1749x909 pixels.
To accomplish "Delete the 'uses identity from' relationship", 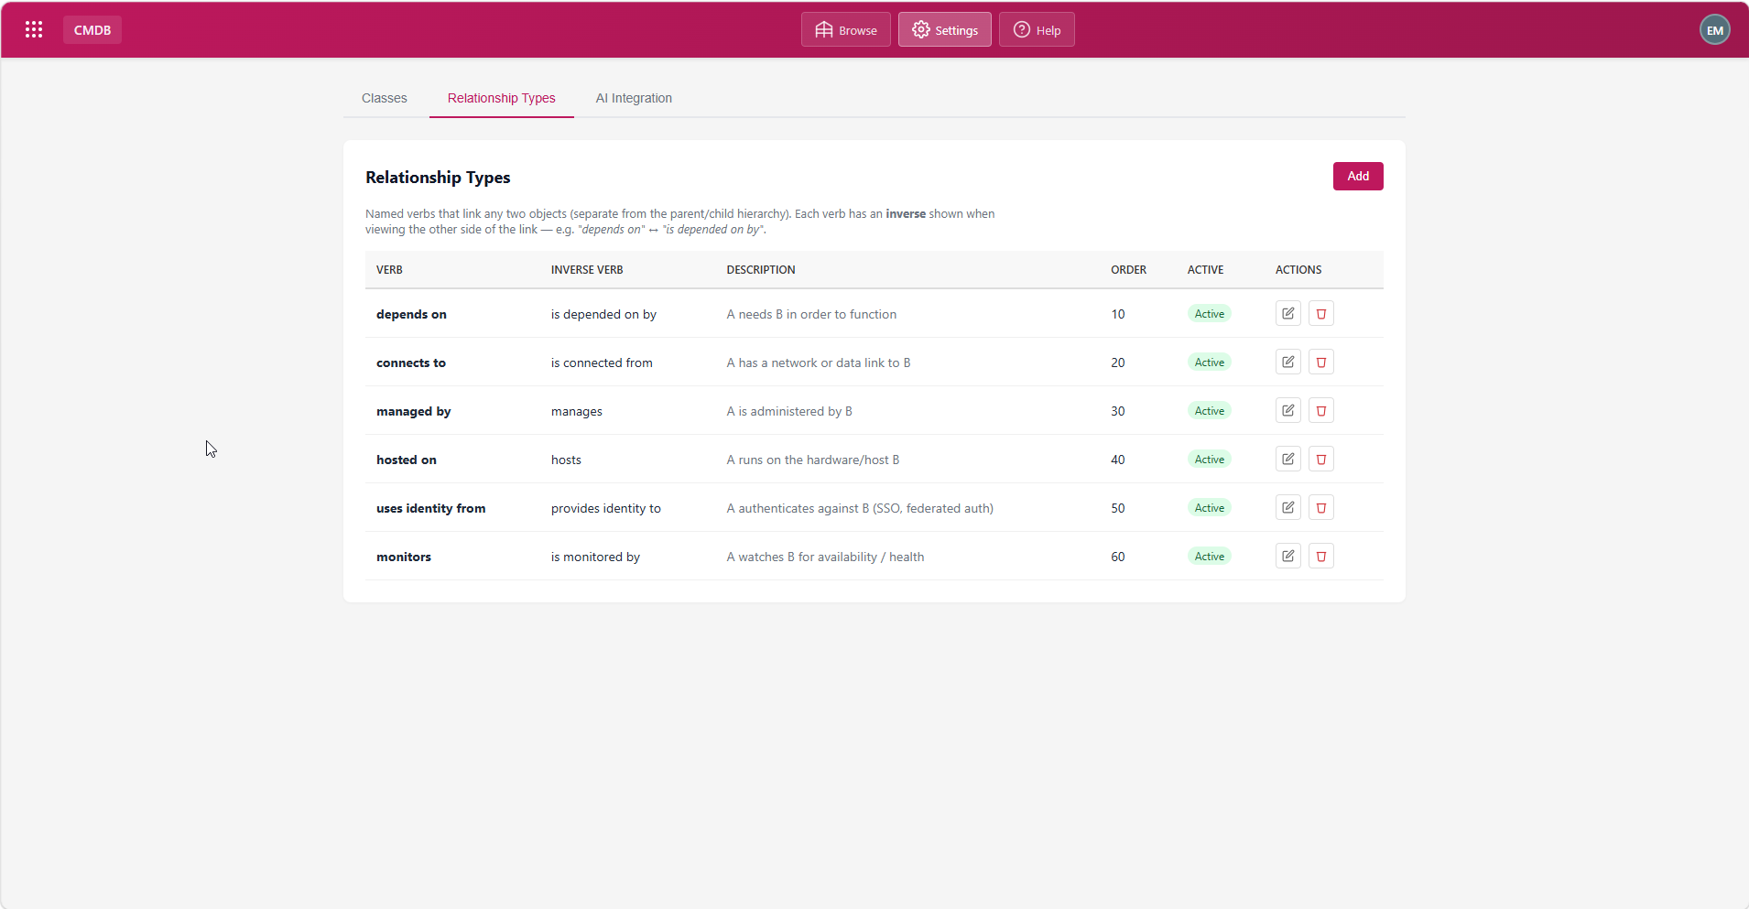I will click(x=1320, y=507).
